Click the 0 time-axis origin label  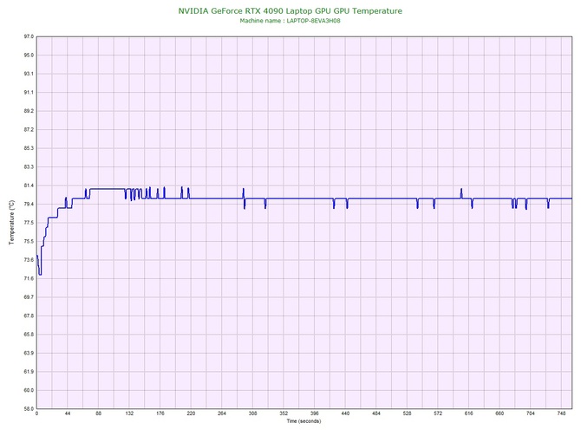tap(36, 413)
